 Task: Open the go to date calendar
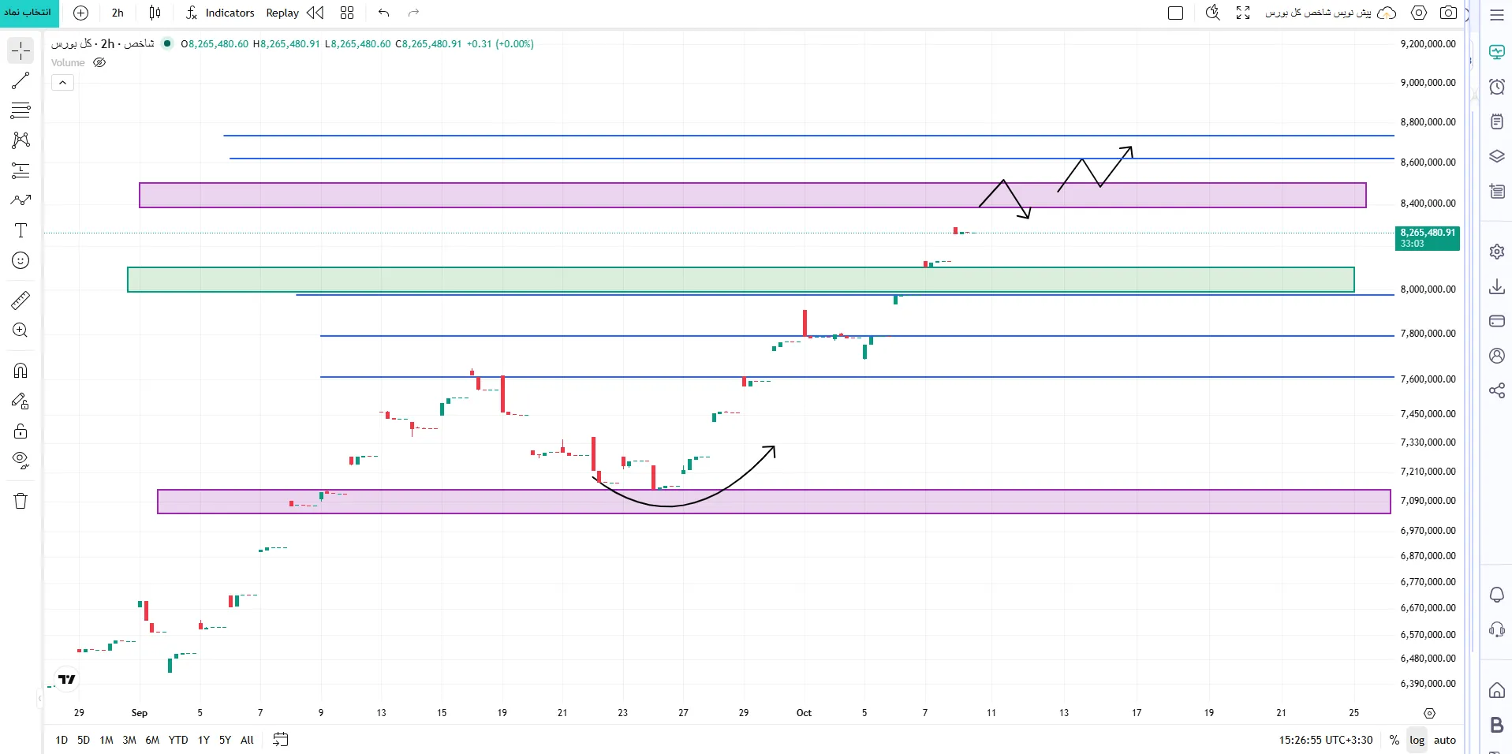[x=280, y=740]
